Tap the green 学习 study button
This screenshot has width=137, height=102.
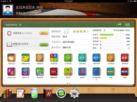coord(44,45)
